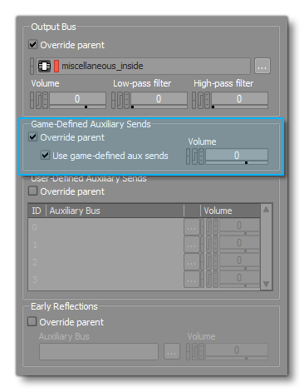
Task: Click Low-pass filter RTPC curve indicator
Action: [x=120, y=100]
